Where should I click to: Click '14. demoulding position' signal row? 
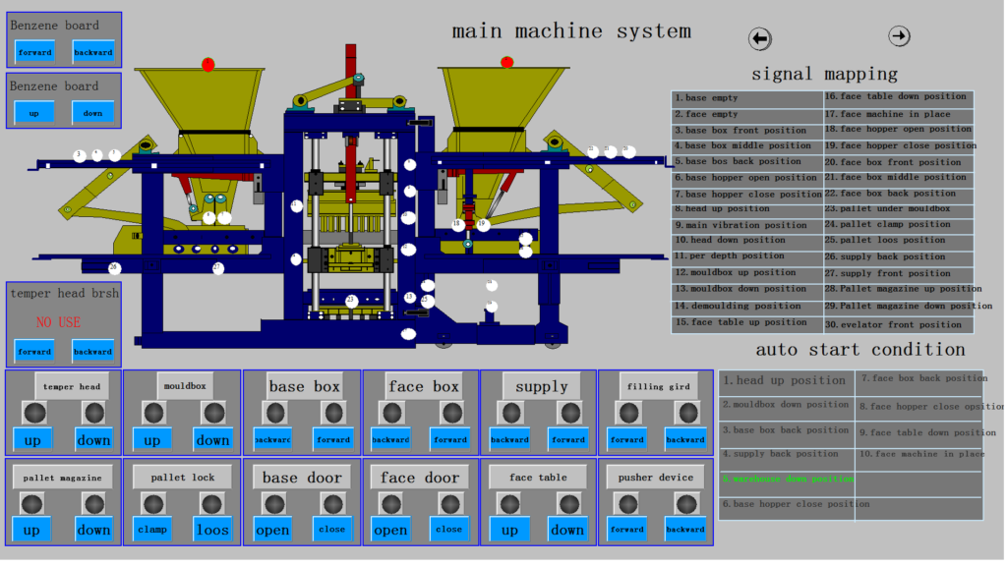(747, 307)
